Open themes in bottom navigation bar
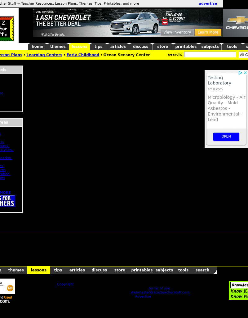248x318 pixels. coord(16,270)
